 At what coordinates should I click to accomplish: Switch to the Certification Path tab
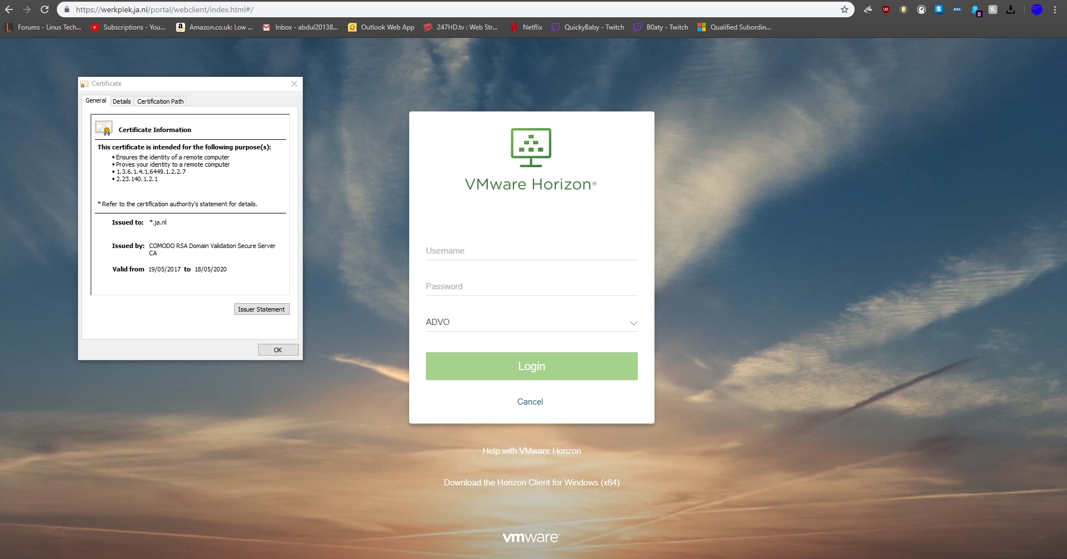click(x=161, y=101)
